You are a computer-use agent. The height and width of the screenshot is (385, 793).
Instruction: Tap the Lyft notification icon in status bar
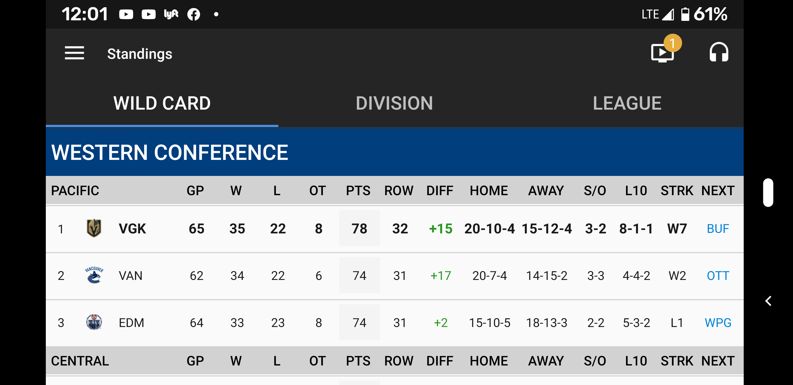click(171, 14)
